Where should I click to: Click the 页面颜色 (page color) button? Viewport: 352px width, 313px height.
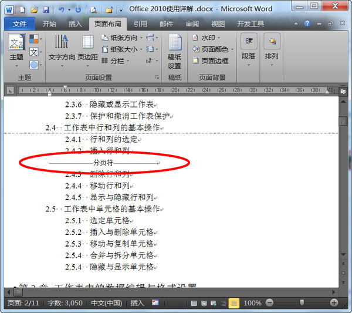point(213,49)
